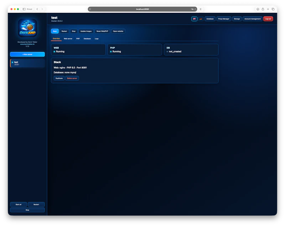Click the DB not_created status card

coord(191,50)
